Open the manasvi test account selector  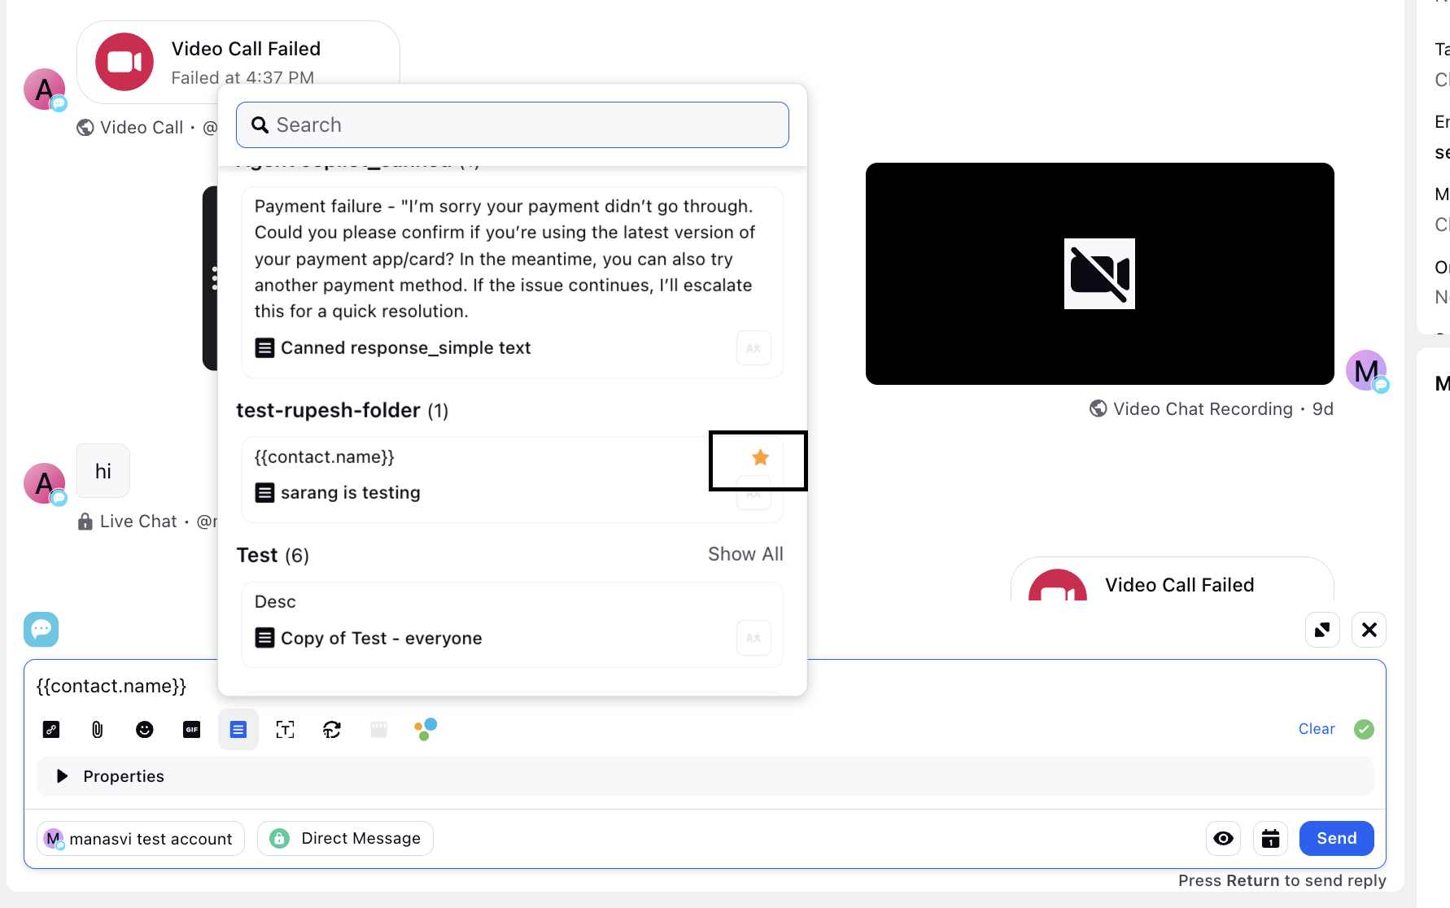coord(141,838)
